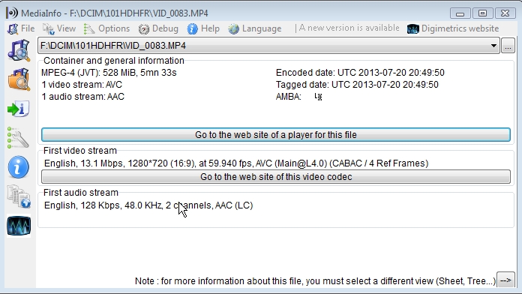Click the Export green arrow sidebar icon
Screen dimensions: 522x294
(18, 109)
